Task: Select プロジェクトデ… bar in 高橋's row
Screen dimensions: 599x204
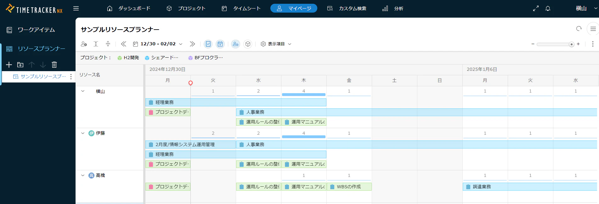Action: pyautogui.click(x=168, y=187)
